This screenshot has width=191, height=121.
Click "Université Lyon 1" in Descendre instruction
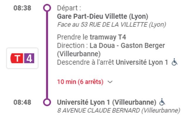pos(142,62)
